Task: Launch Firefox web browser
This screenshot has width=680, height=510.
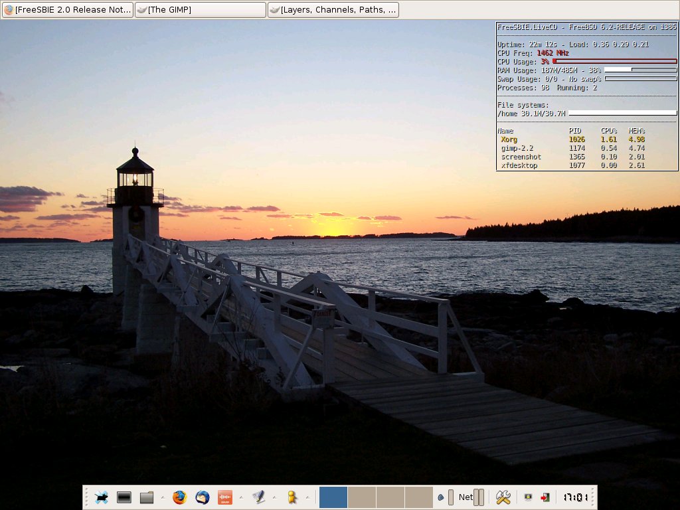Action: 179,497
